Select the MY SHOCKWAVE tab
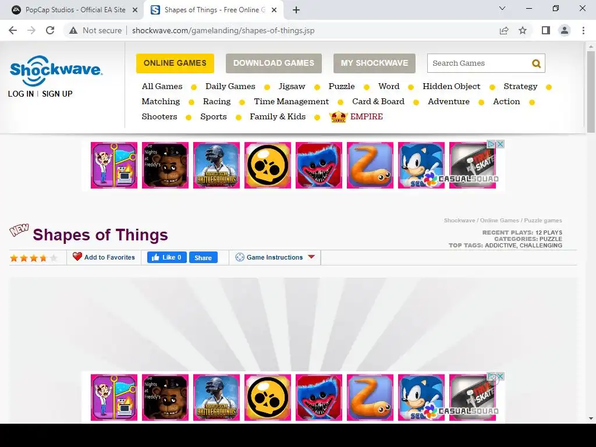Screen dimensions: 596x447 tap(374, 63)
